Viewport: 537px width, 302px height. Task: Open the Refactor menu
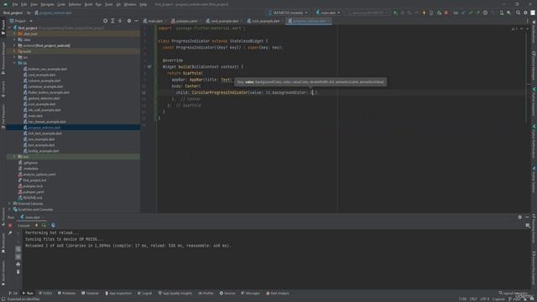pos(75,4)
